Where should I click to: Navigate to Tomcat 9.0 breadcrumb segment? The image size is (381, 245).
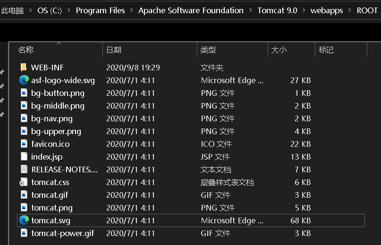278,10
